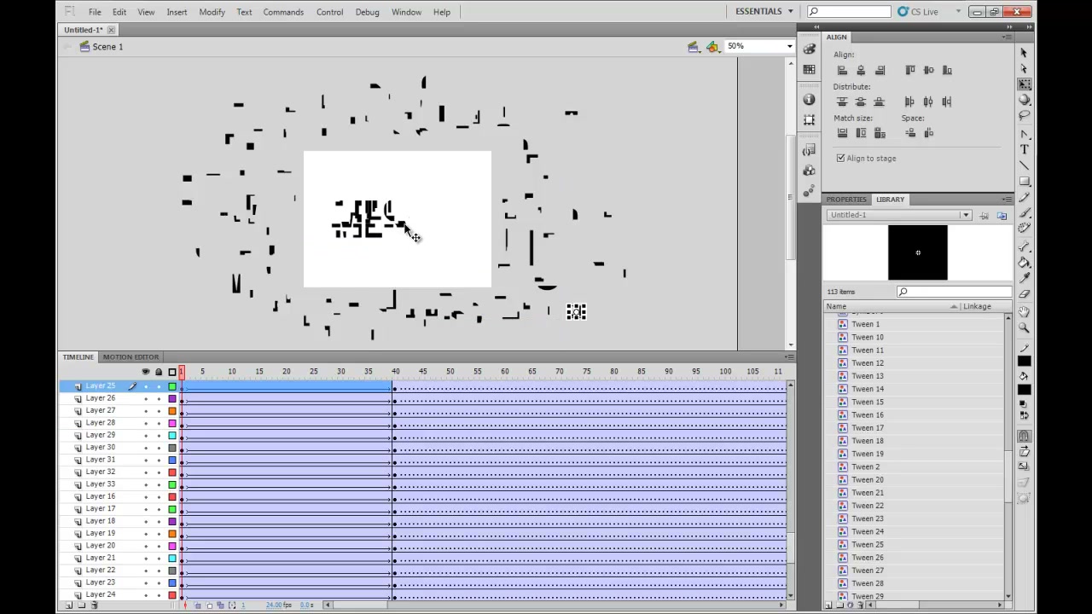Select the Eyedropper tool
The width and height of the screenshot is (1092, 614).
click(x=1025, y=277)
